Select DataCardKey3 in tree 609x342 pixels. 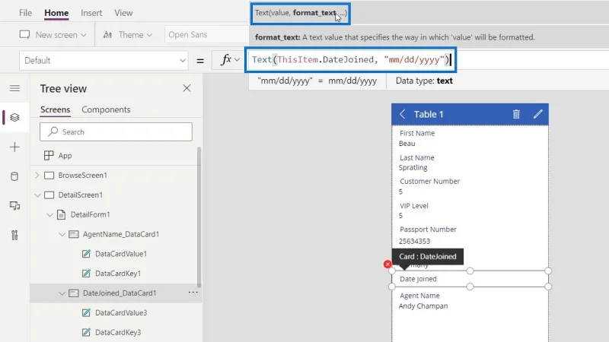118,332
